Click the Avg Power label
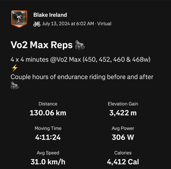Viewport: 171px width, 169px height. point(123,128)
